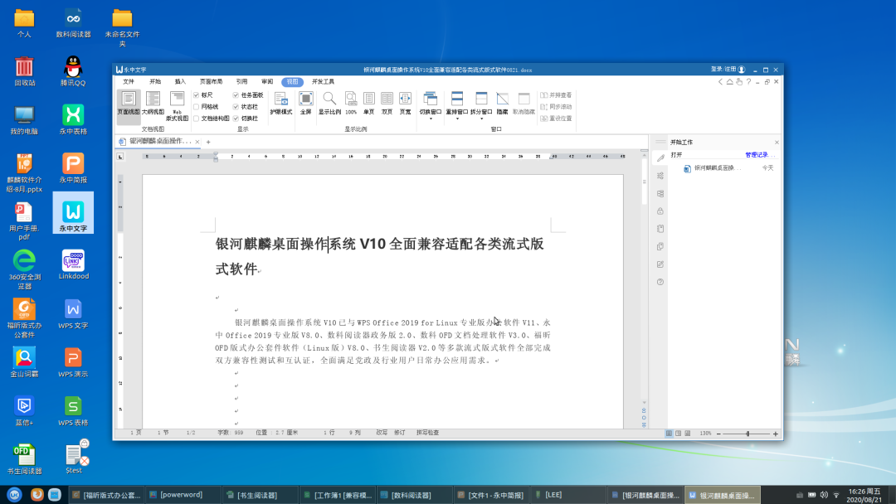Click the zoom slider handle
This screenshot has width=896, height=504.
pyautogui.click(x=747, y=434)
